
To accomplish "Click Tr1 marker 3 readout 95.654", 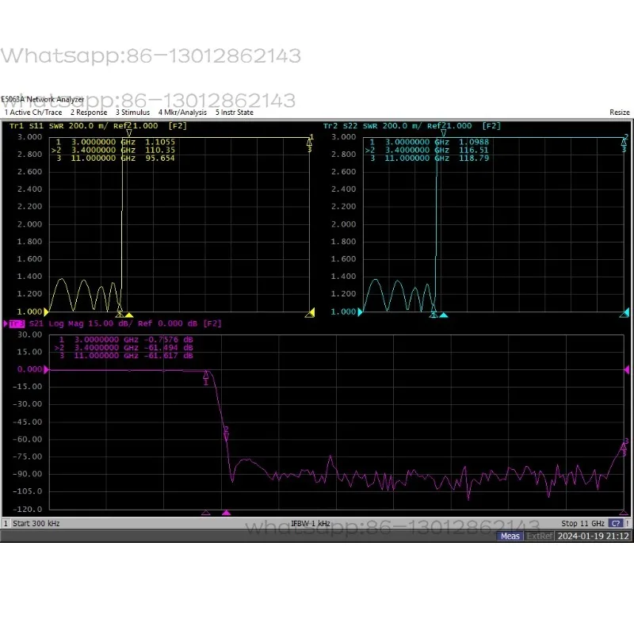I will click(x=160, y=158).
